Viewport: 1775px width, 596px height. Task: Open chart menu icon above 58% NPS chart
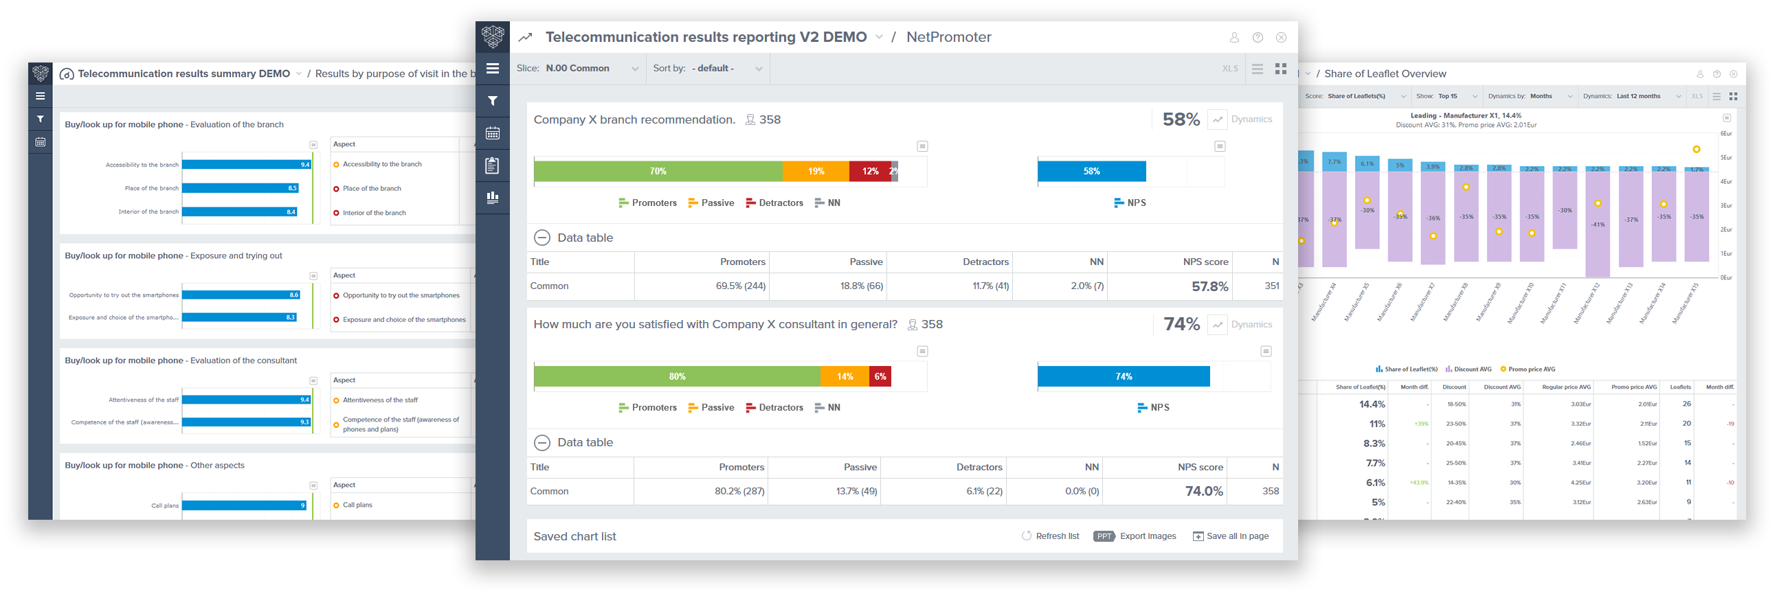pos(1220,146)
